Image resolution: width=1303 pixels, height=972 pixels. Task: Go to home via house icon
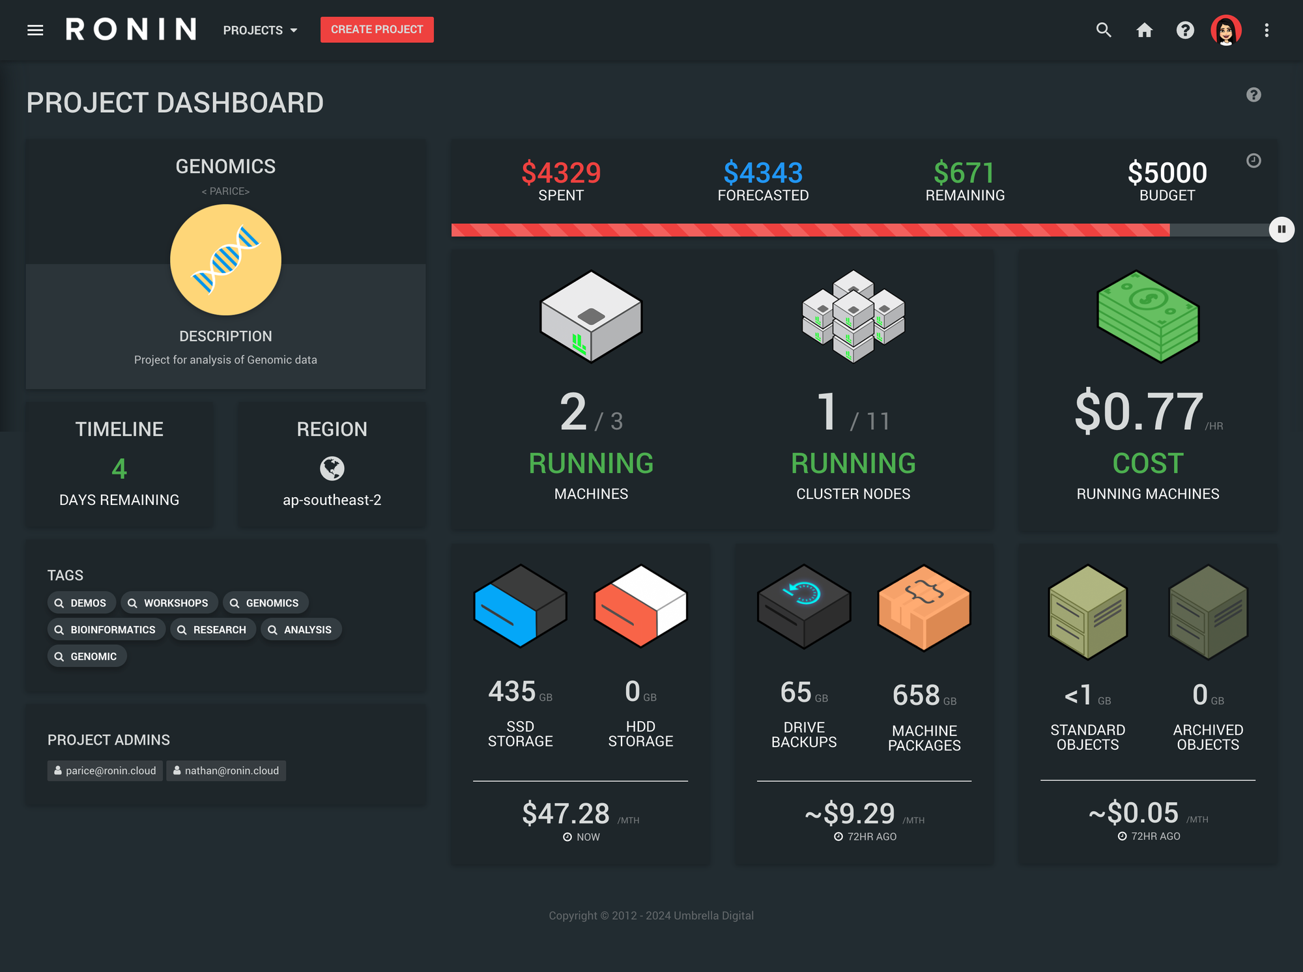[x=1144, y=30]
